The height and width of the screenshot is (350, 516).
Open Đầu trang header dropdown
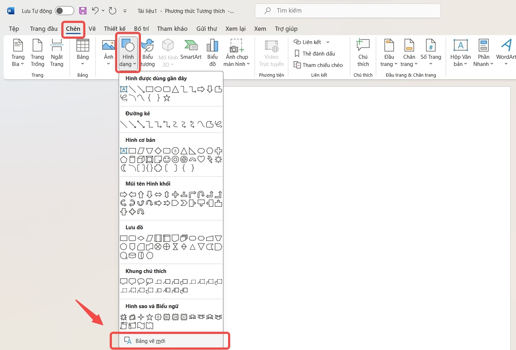389,53
